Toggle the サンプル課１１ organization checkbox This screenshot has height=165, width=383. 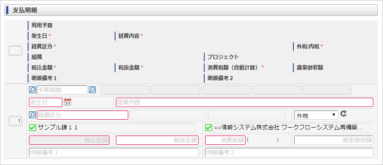pyautogui.click(x=32, y=128)
